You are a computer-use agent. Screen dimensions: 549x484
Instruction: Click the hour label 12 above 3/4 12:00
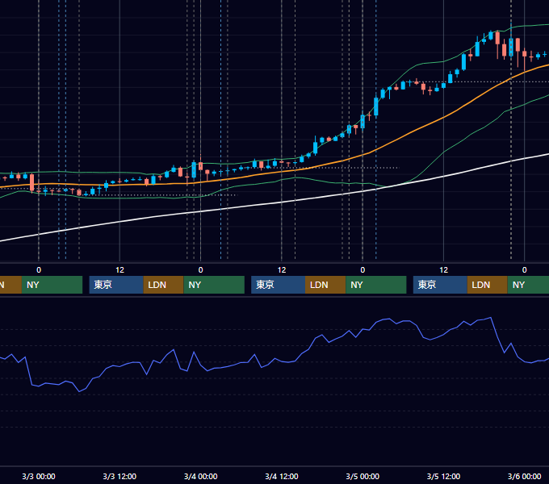(282, 270)
